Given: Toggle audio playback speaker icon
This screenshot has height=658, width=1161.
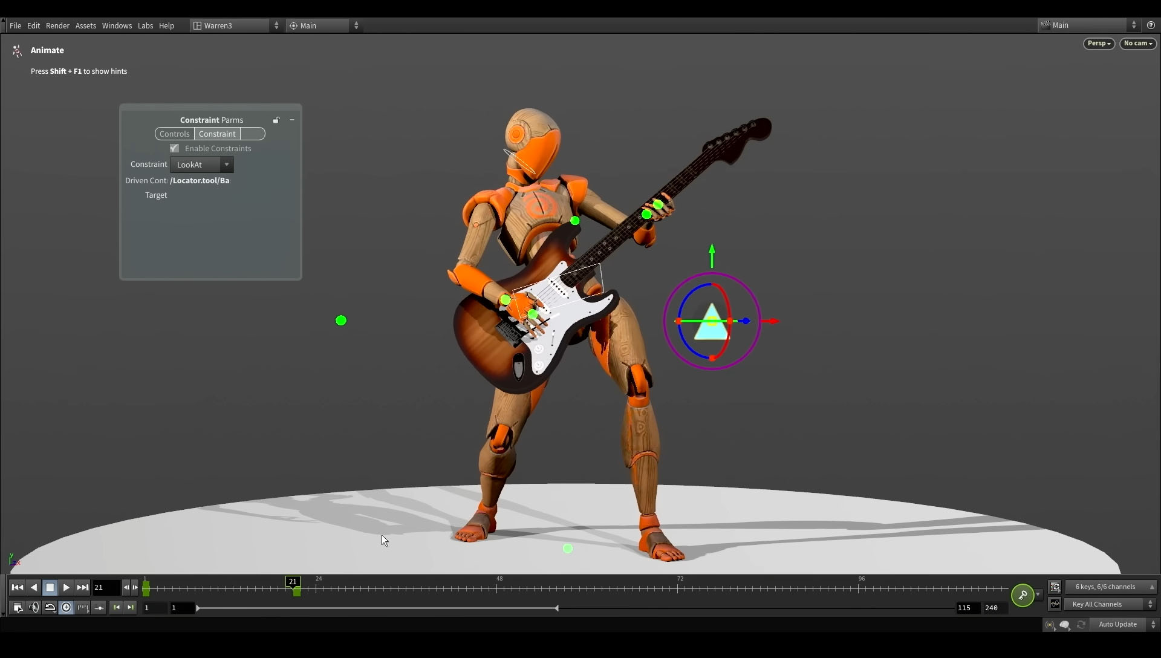Looking at the screenshot, I should click(34, 608).
